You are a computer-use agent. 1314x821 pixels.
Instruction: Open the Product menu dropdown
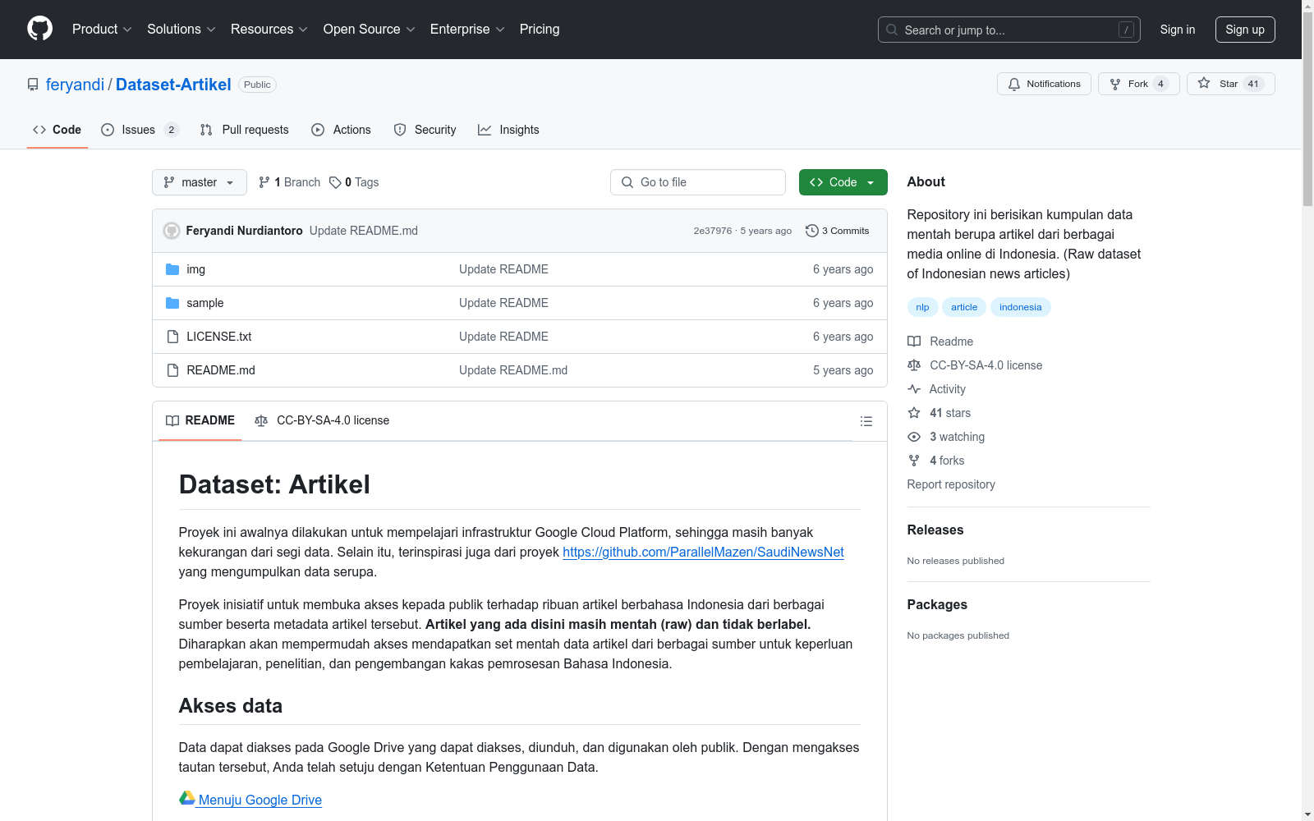102,29
